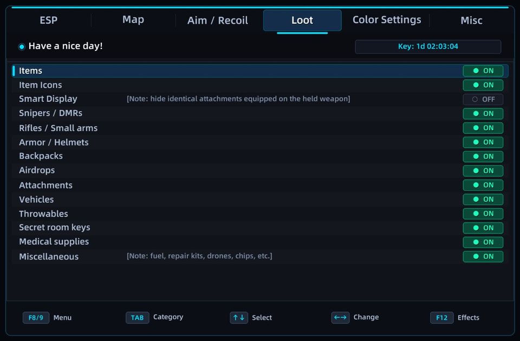Disable the Throwables toggle
Viewport: 520px width, 341px height.
click(483, 214)
